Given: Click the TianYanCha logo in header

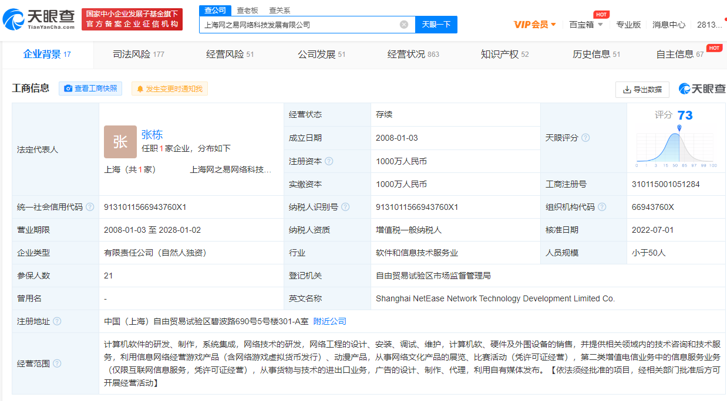Looking at the screenshot, I should click(39, 20).
